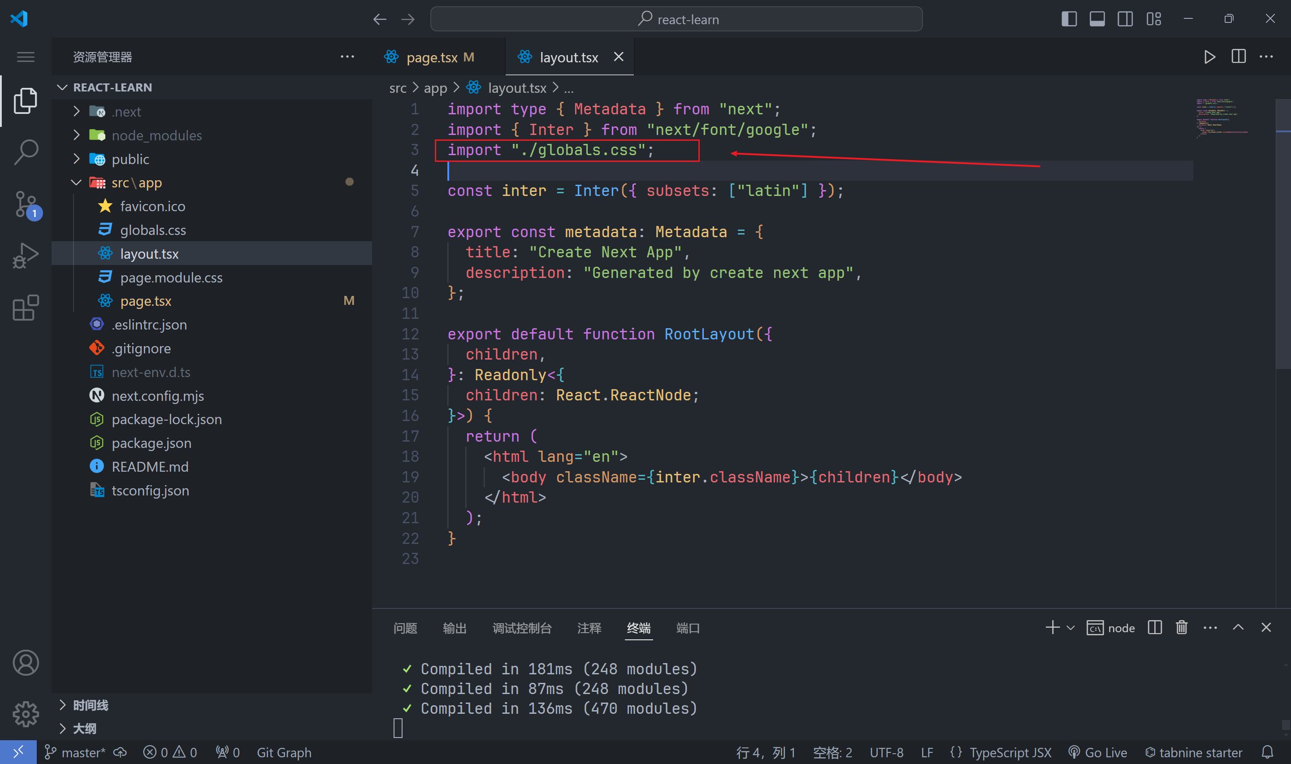Switch to the page.tsx editor tab
The image size is (1291, 764).
[431, 57]
